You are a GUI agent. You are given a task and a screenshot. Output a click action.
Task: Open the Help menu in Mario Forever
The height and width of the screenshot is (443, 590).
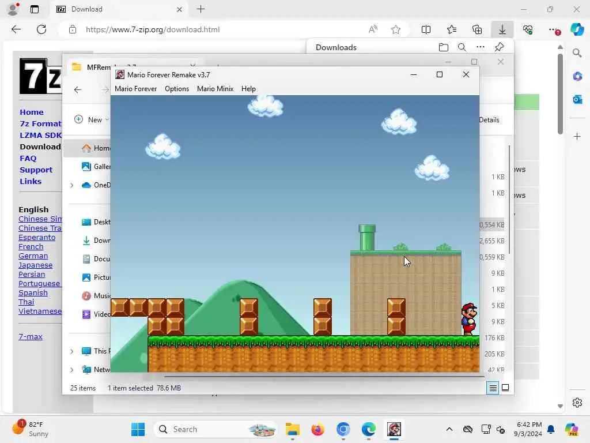(x=248, y=89)
